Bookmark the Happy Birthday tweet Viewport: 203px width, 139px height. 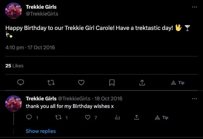coord(112,83)
